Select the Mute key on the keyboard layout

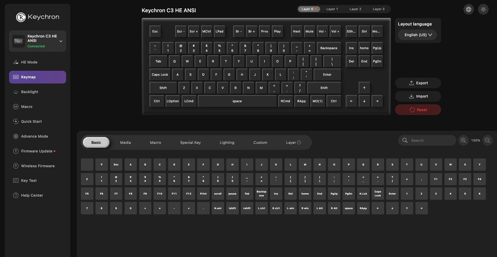(x=309, y=31)
